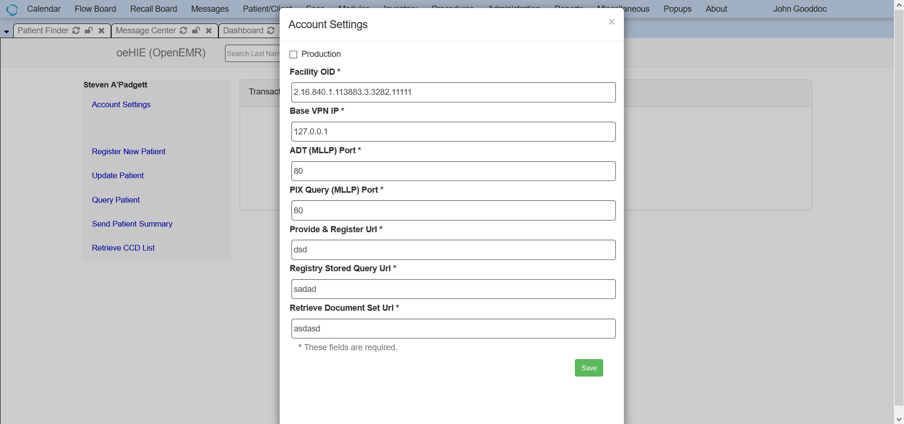This screenshot has height=424, width=904.
Task: Lock the Patient Finder tab
Action: [89, 31]
